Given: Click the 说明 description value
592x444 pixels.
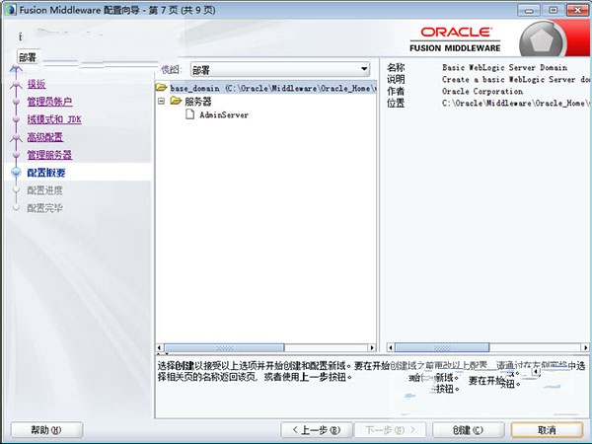Looking at the screenshot, I should point(515,80).
